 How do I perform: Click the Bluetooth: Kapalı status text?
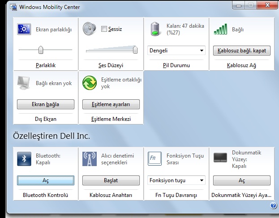pyautogui.click(x=48, y=159)
